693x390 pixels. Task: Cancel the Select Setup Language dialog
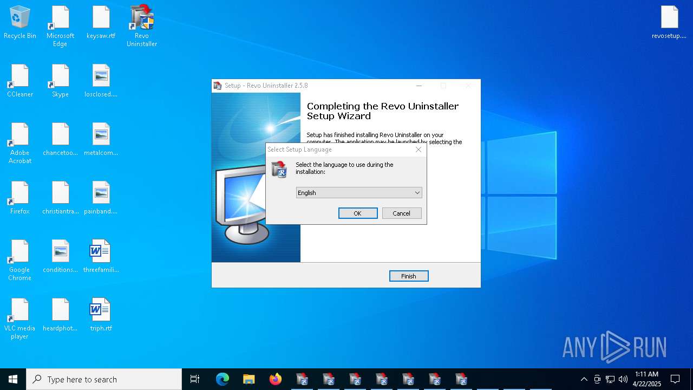coord(402,213)
